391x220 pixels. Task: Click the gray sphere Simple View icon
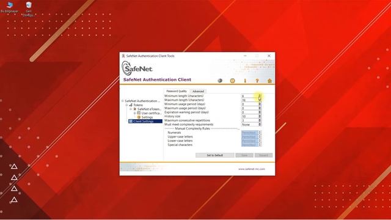pyautogui.click(x=220, y=81)
